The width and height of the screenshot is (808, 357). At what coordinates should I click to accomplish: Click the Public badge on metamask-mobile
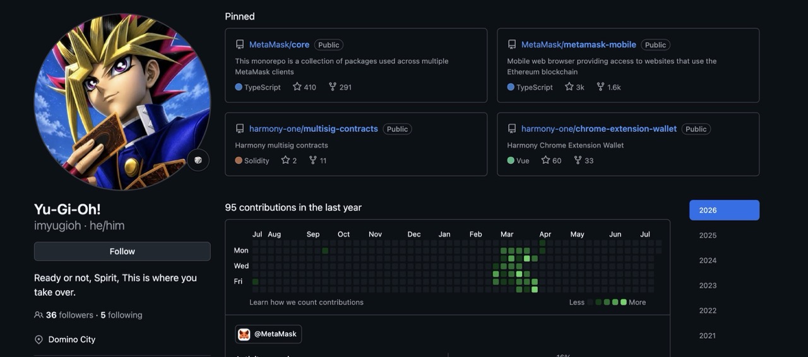coord(655,45)
